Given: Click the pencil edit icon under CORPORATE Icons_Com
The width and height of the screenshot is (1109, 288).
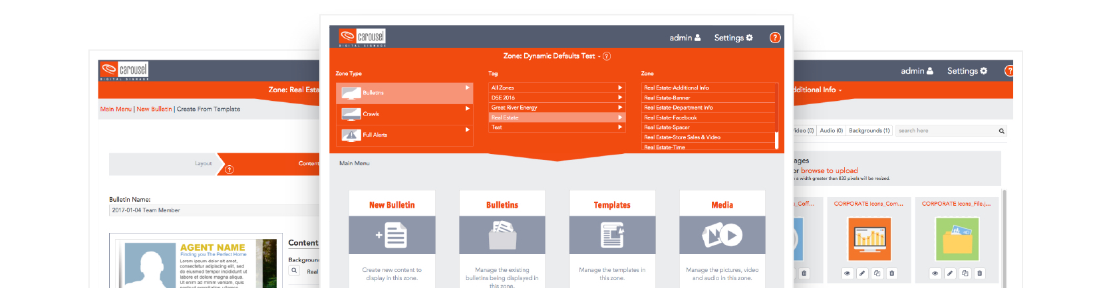Looking at the screenshot, I should point(862,273).
